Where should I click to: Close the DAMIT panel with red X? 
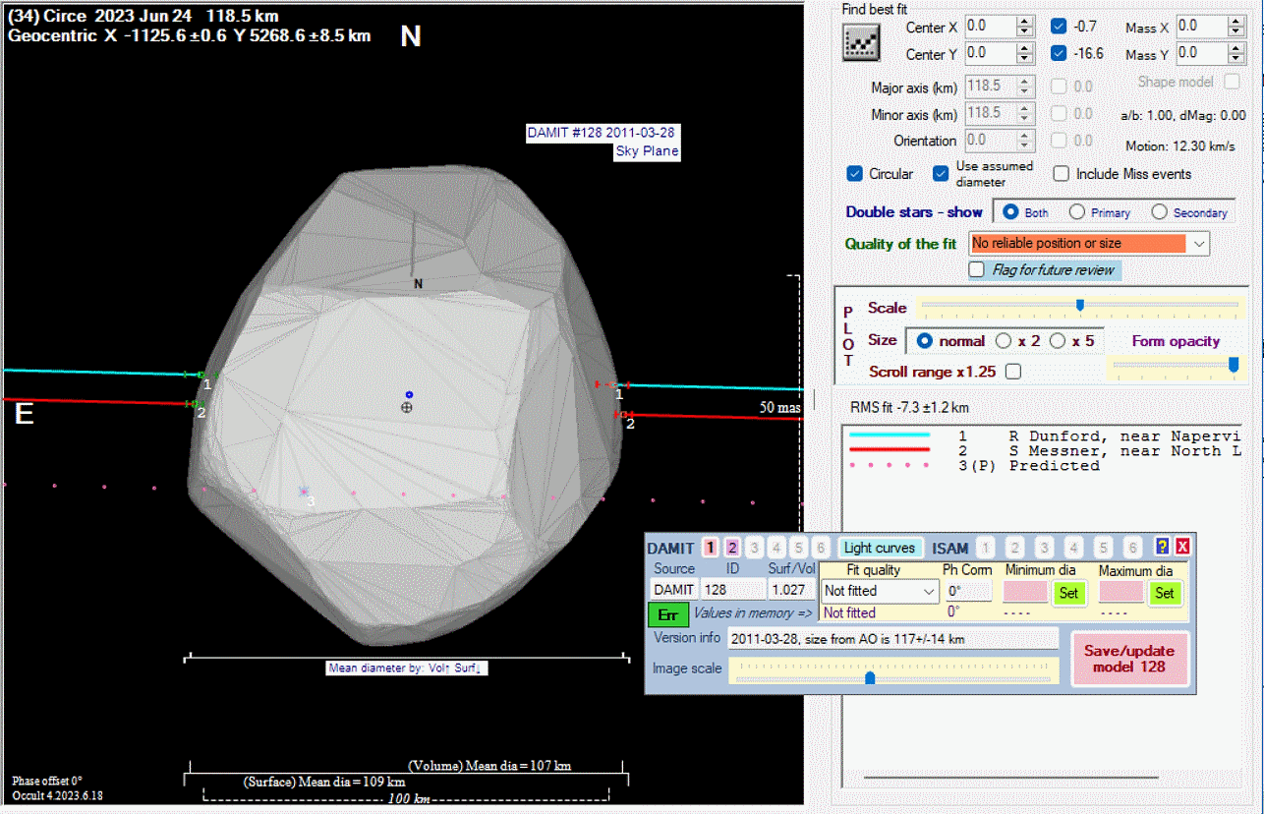pyautogui.click(x=1181, y=548)
